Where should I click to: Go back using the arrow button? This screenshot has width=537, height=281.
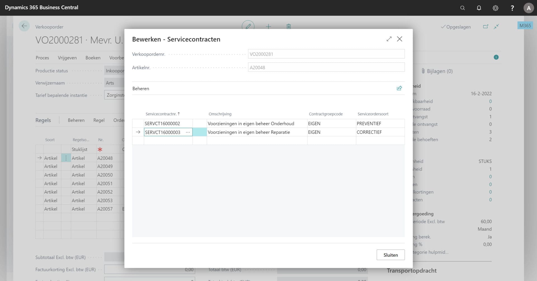(24, 26)
